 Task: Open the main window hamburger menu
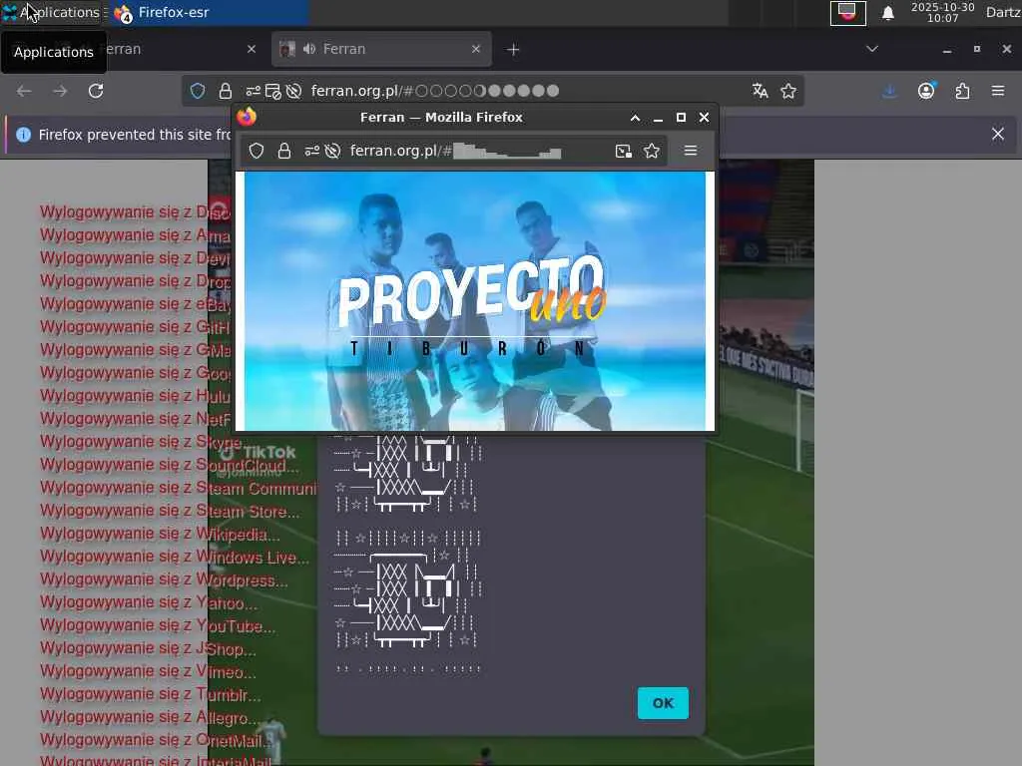[998, 91]
